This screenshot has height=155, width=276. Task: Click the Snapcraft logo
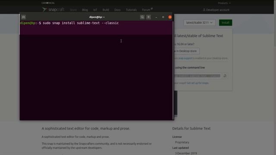53,9
